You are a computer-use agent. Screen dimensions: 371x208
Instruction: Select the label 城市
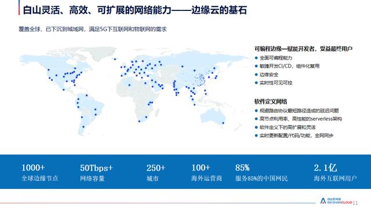(x=152, y=179)
